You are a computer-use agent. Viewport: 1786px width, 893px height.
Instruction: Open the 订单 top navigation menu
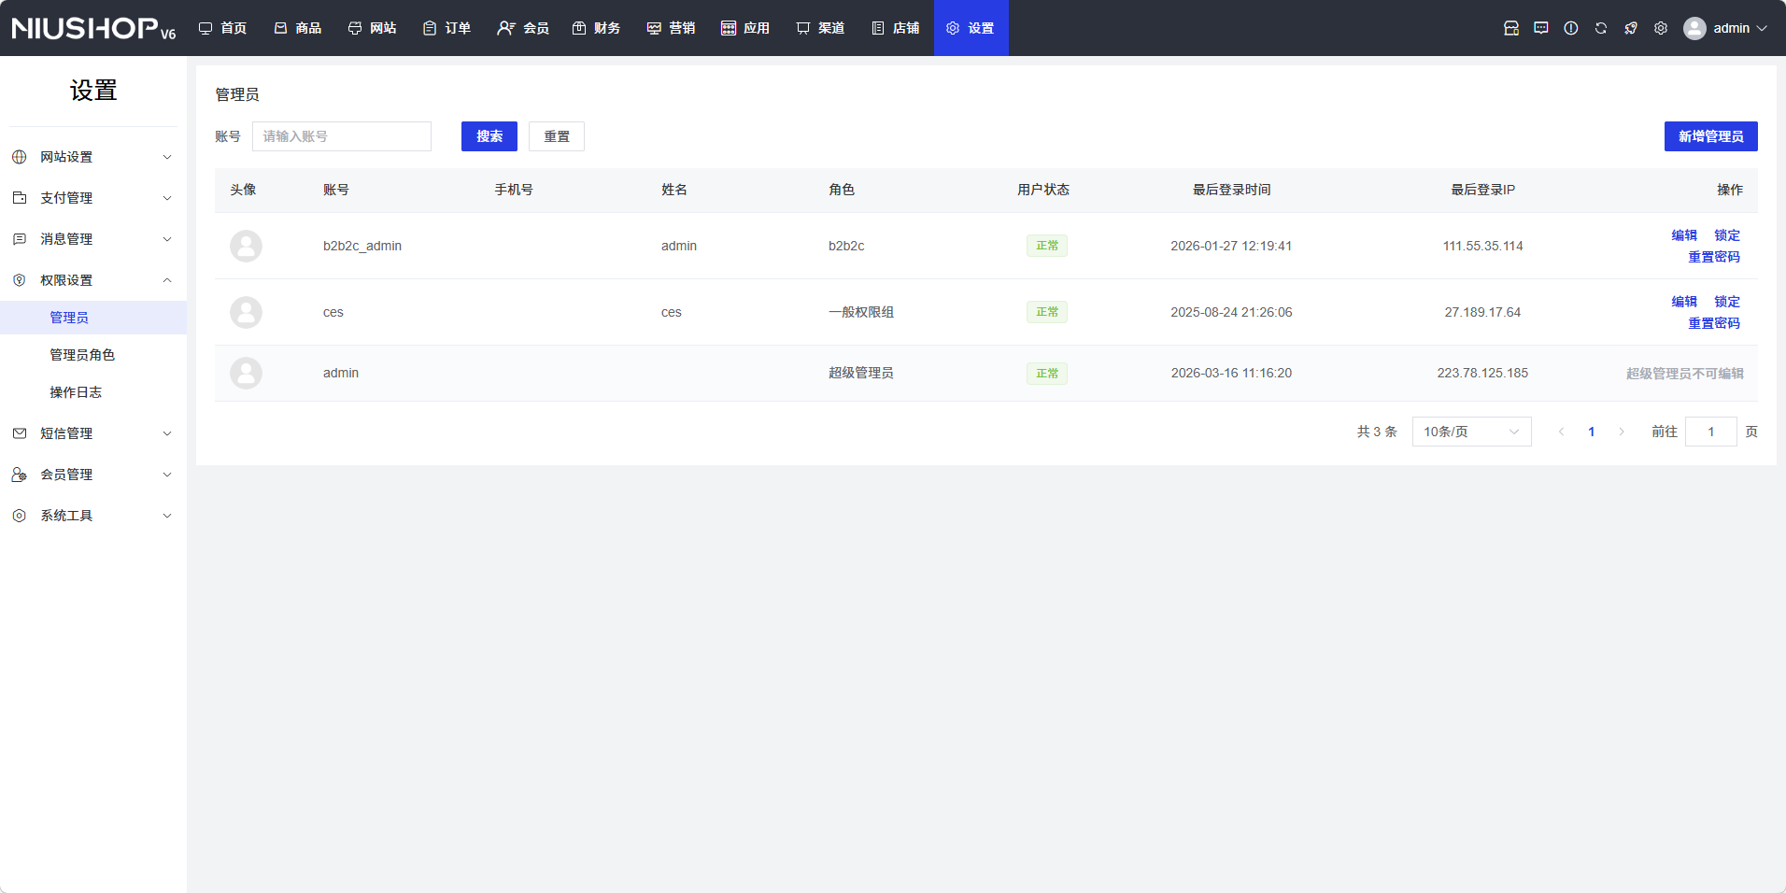[x=446, y=28]
